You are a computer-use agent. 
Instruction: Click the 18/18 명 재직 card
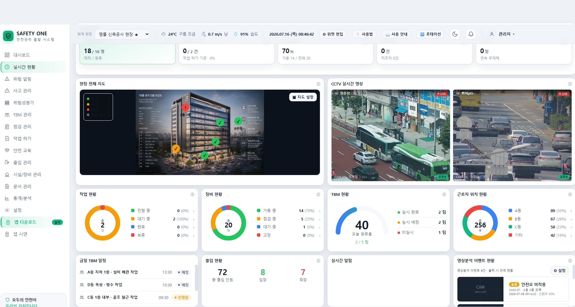127,54
